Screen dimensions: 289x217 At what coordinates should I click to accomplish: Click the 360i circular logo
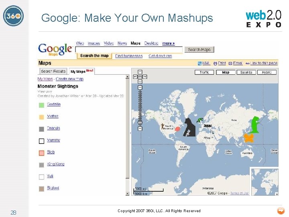(x=14, y=16)
